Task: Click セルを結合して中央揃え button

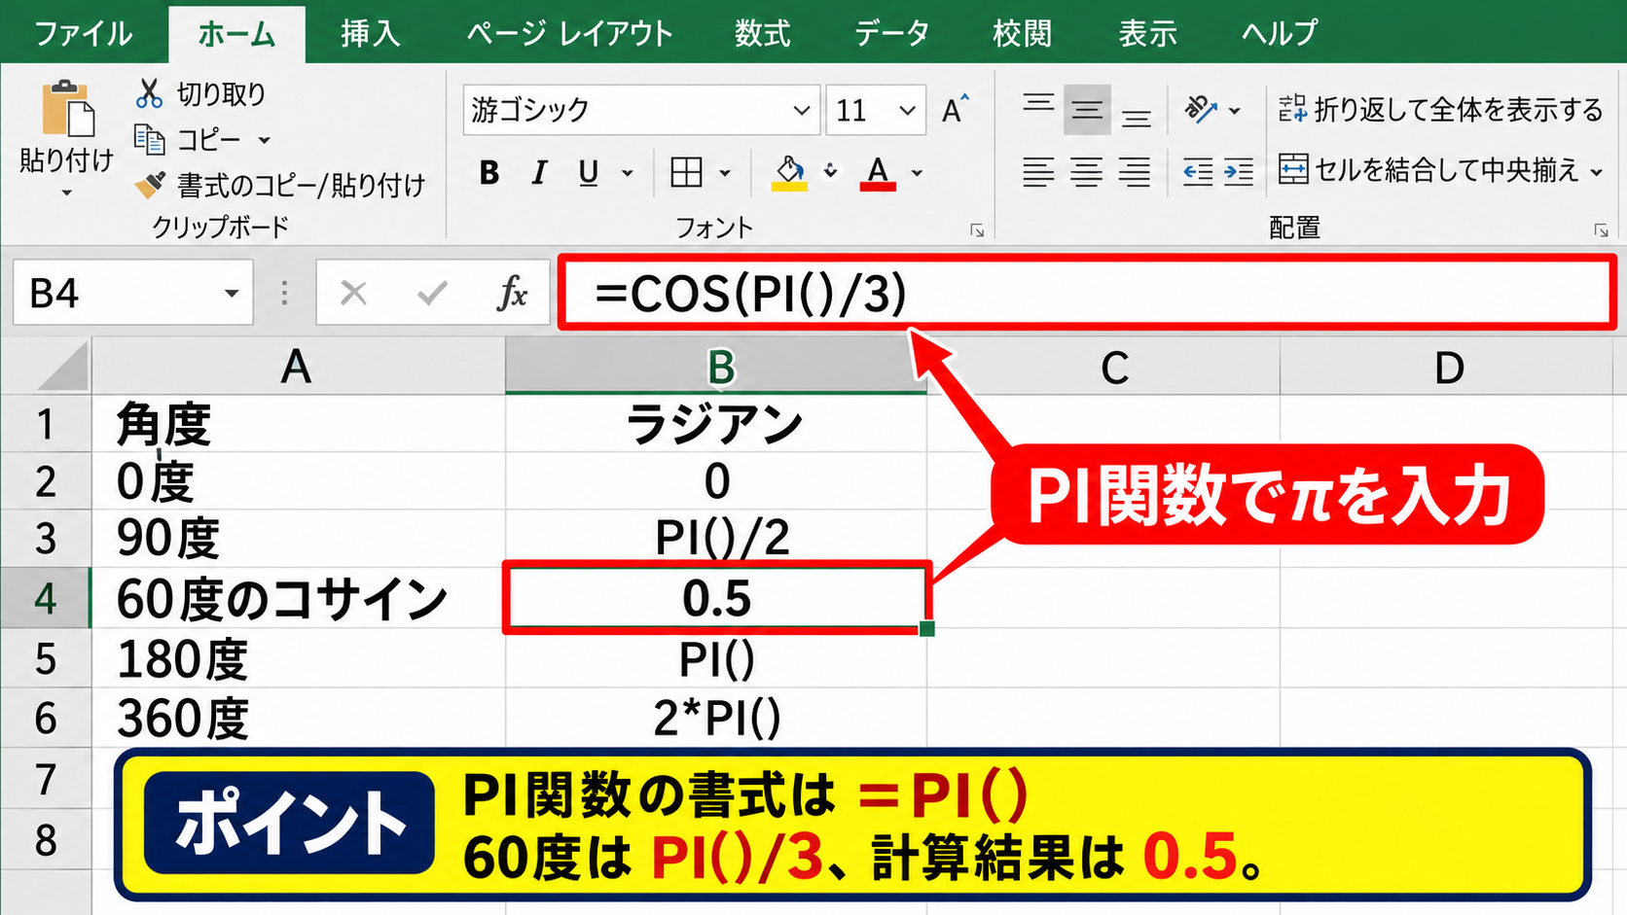Action: 1428,171
